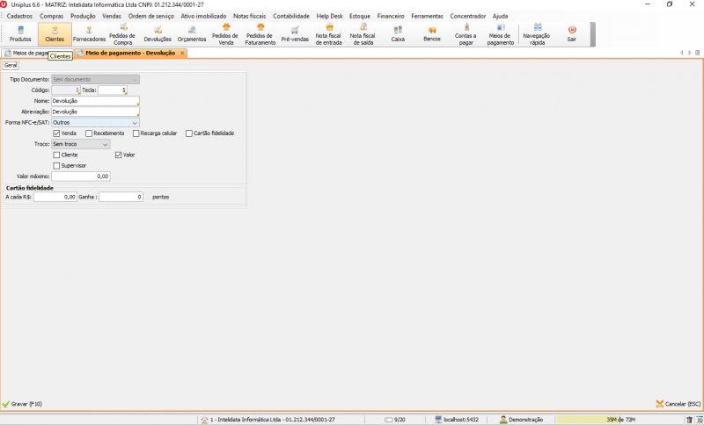Click the Sair power icon
The width and height of the screenshot is (704, 425).
[x=571, y=30]
